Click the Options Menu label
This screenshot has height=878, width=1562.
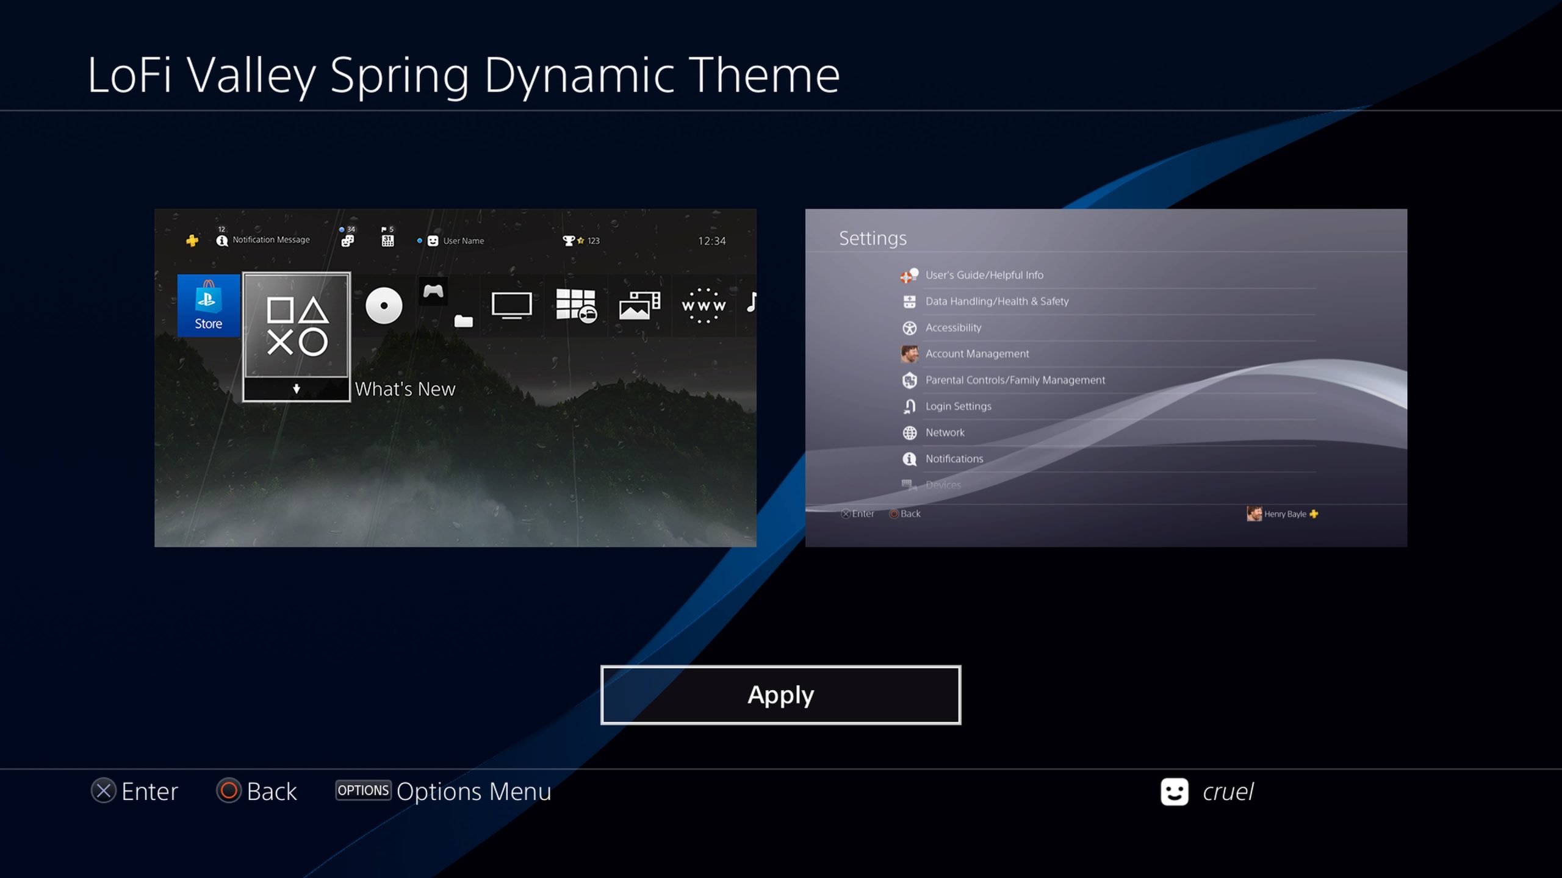tap(473, 791)
